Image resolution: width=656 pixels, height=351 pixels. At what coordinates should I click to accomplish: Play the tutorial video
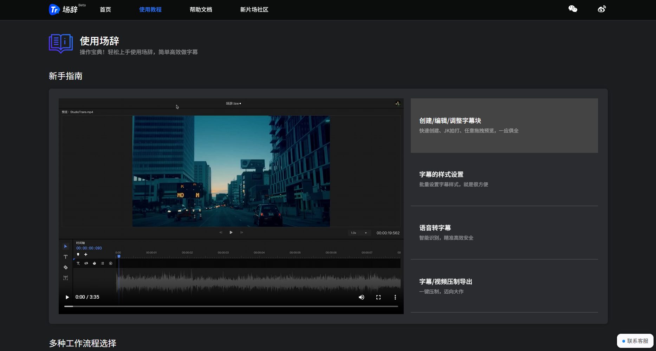(x=67, y=297)
